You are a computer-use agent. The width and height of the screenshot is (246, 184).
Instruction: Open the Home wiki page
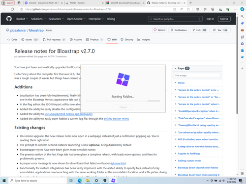click(181, 83)
